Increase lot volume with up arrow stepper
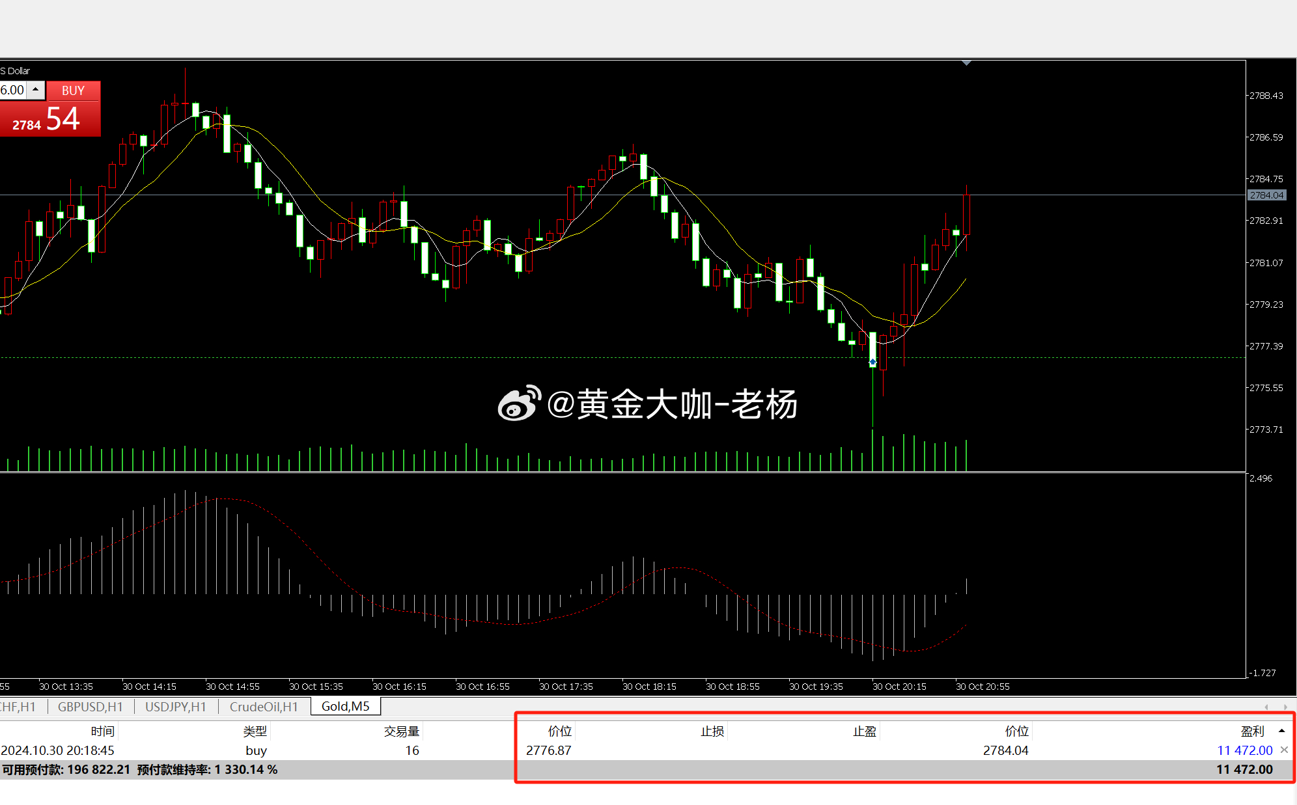 36,90
